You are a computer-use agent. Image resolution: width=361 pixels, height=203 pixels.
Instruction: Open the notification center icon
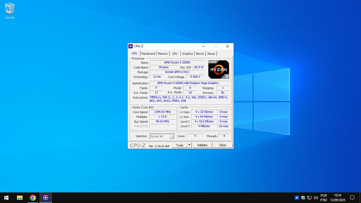pos(352,198)
